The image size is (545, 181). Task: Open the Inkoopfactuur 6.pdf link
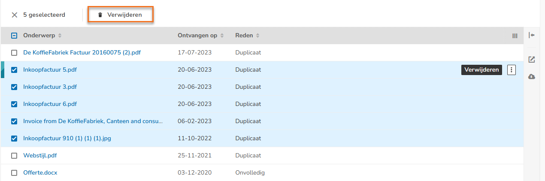50,104
